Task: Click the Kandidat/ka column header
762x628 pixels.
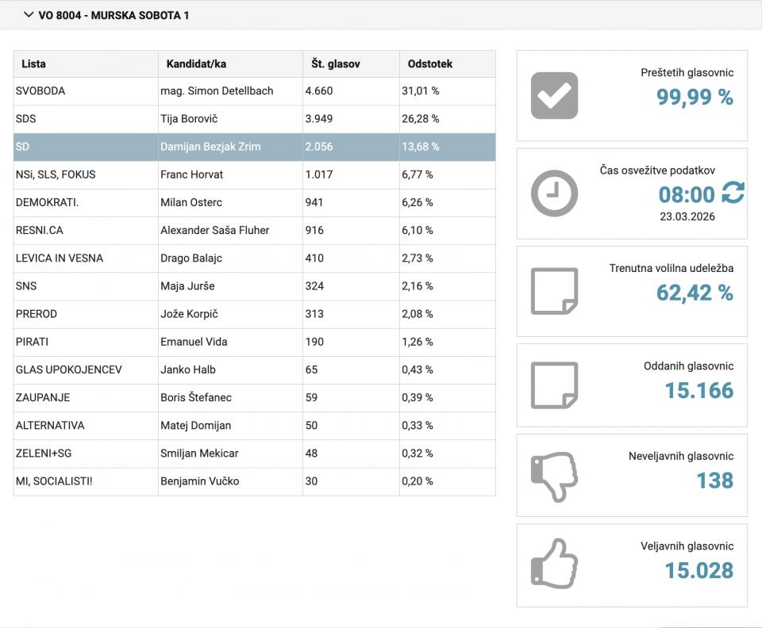Action: [x=196, y=63]
